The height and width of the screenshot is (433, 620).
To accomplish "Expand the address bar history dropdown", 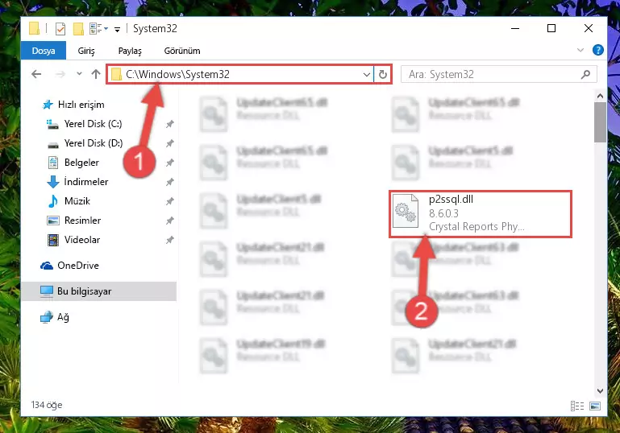I will [367, 74].
